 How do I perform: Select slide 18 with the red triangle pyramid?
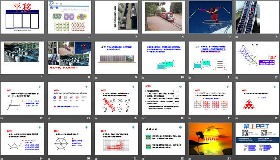point(258,98)
